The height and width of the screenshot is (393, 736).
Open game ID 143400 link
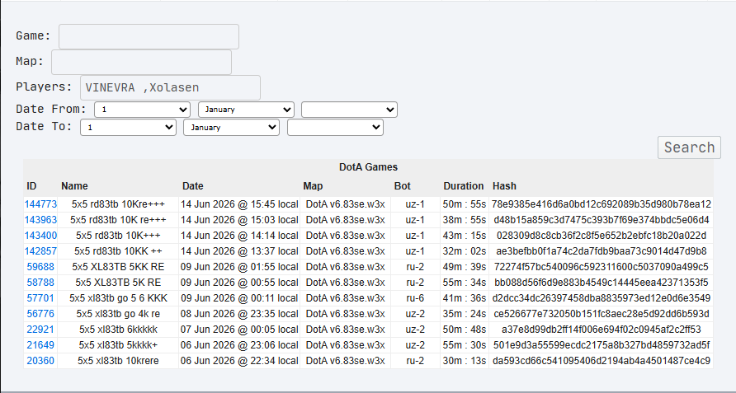(40, 236)
